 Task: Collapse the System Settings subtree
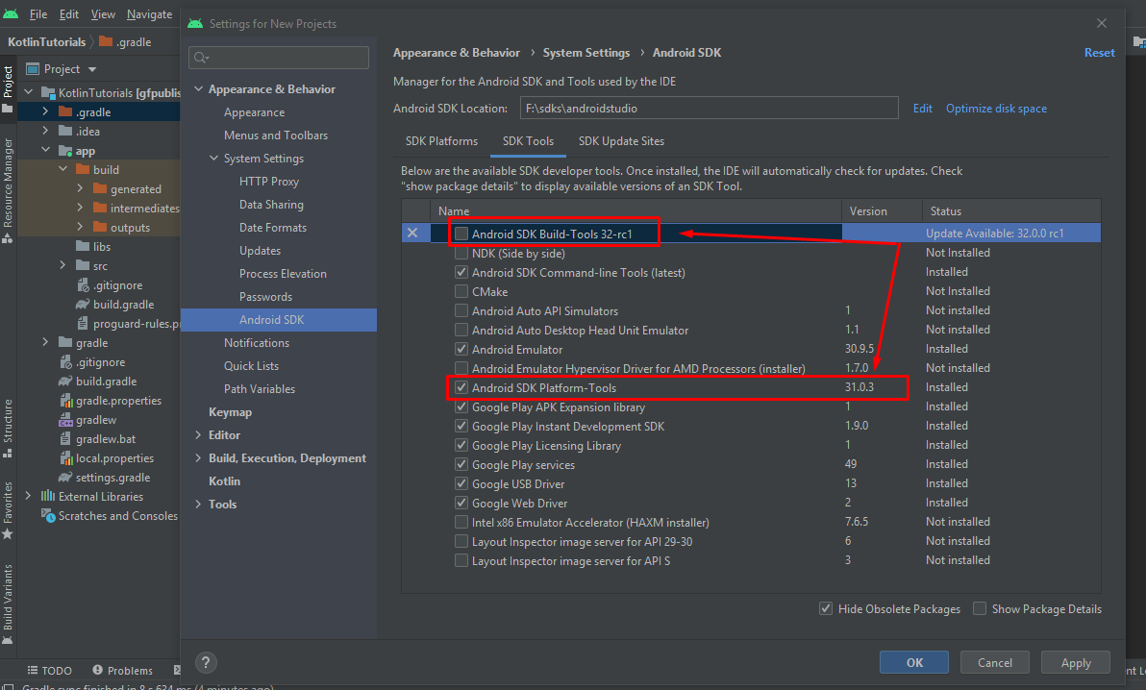[x=214, y=158]
